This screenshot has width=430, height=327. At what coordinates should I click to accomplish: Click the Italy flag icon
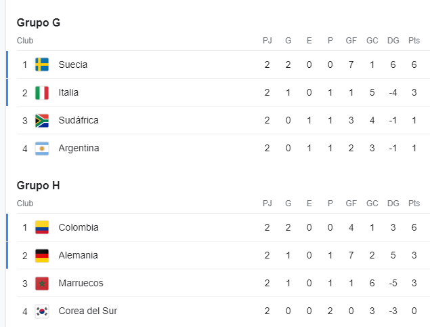pos(42,92)
